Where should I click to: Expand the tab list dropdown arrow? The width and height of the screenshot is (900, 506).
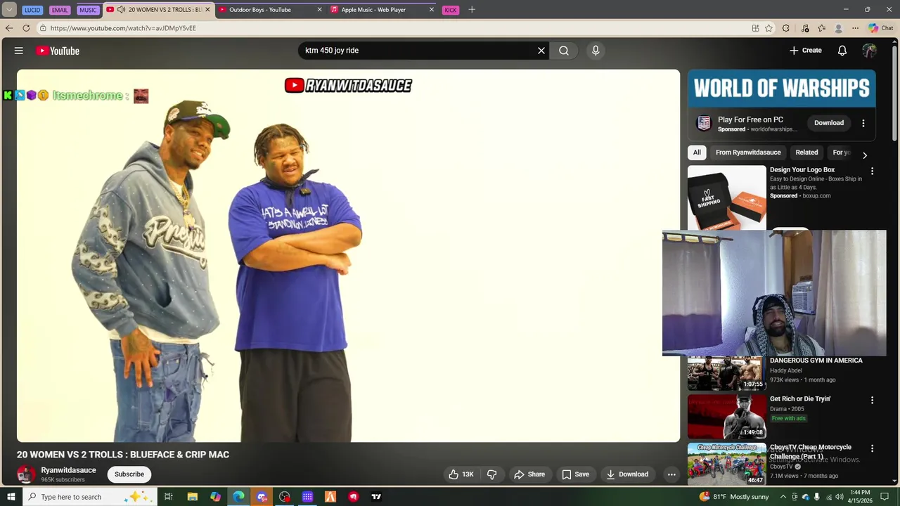[x=9, y=10]
